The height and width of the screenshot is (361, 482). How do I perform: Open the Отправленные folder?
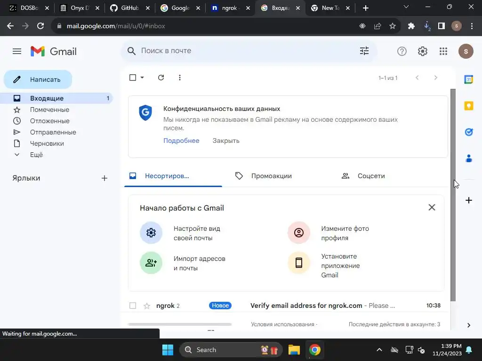pos(53,132)
